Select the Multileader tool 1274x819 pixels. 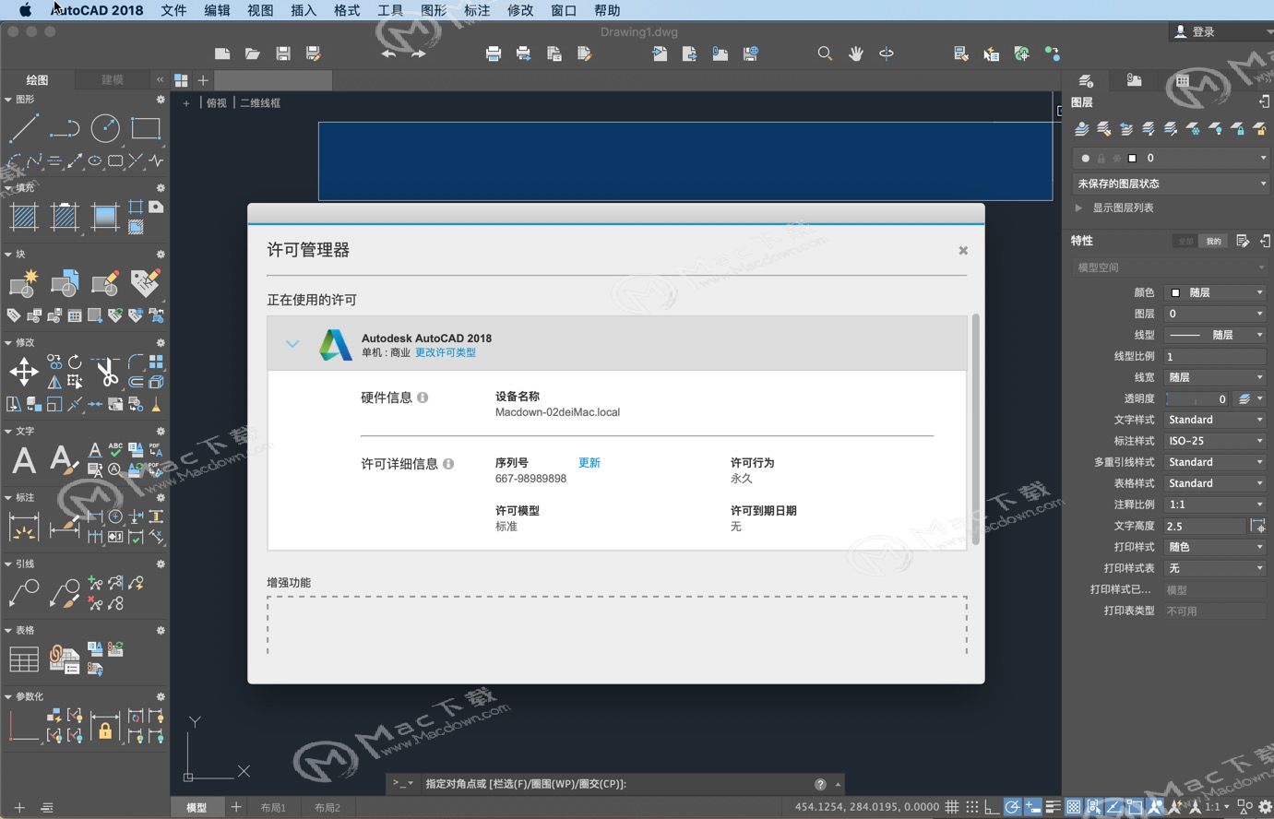23,592
